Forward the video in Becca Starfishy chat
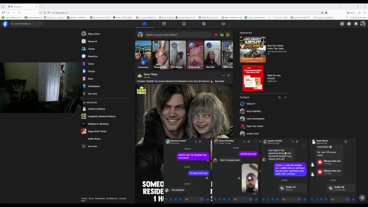The height and width of the screenshot is (207, 368). tap(239, 178)
